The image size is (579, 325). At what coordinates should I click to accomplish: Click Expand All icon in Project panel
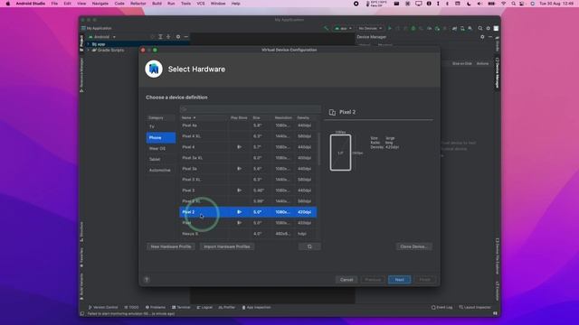tap(160, 37)
